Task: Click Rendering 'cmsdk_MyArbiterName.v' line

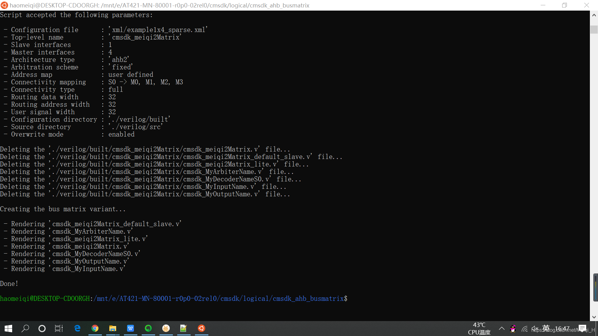Action: click(x=68, y=231)
